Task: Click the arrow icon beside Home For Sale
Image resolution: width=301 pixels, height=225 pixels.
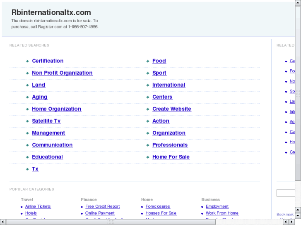Action: [148, 157]
